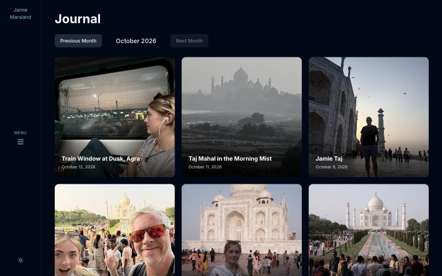
Task: Open the Train Window at Dusk, Agra entry
Action: [115, 117]
